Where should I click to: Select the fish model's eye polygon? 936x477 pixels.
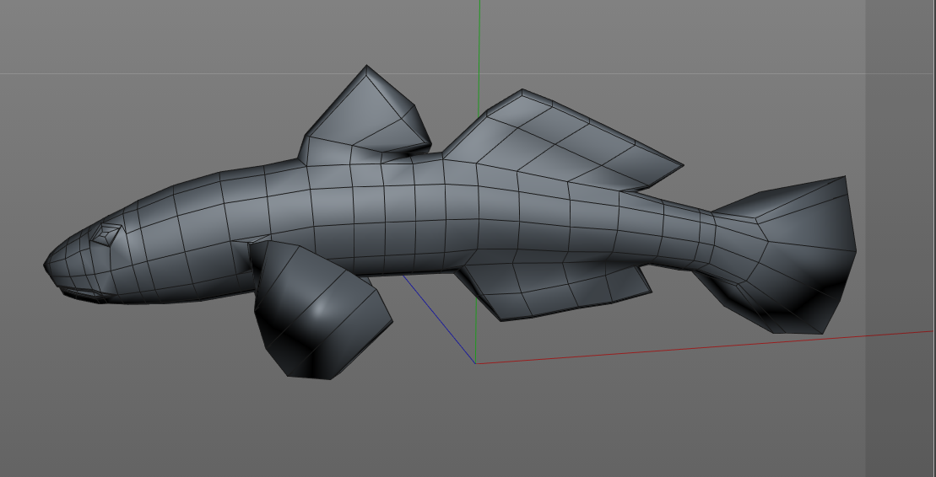click(x=106, y=234)
